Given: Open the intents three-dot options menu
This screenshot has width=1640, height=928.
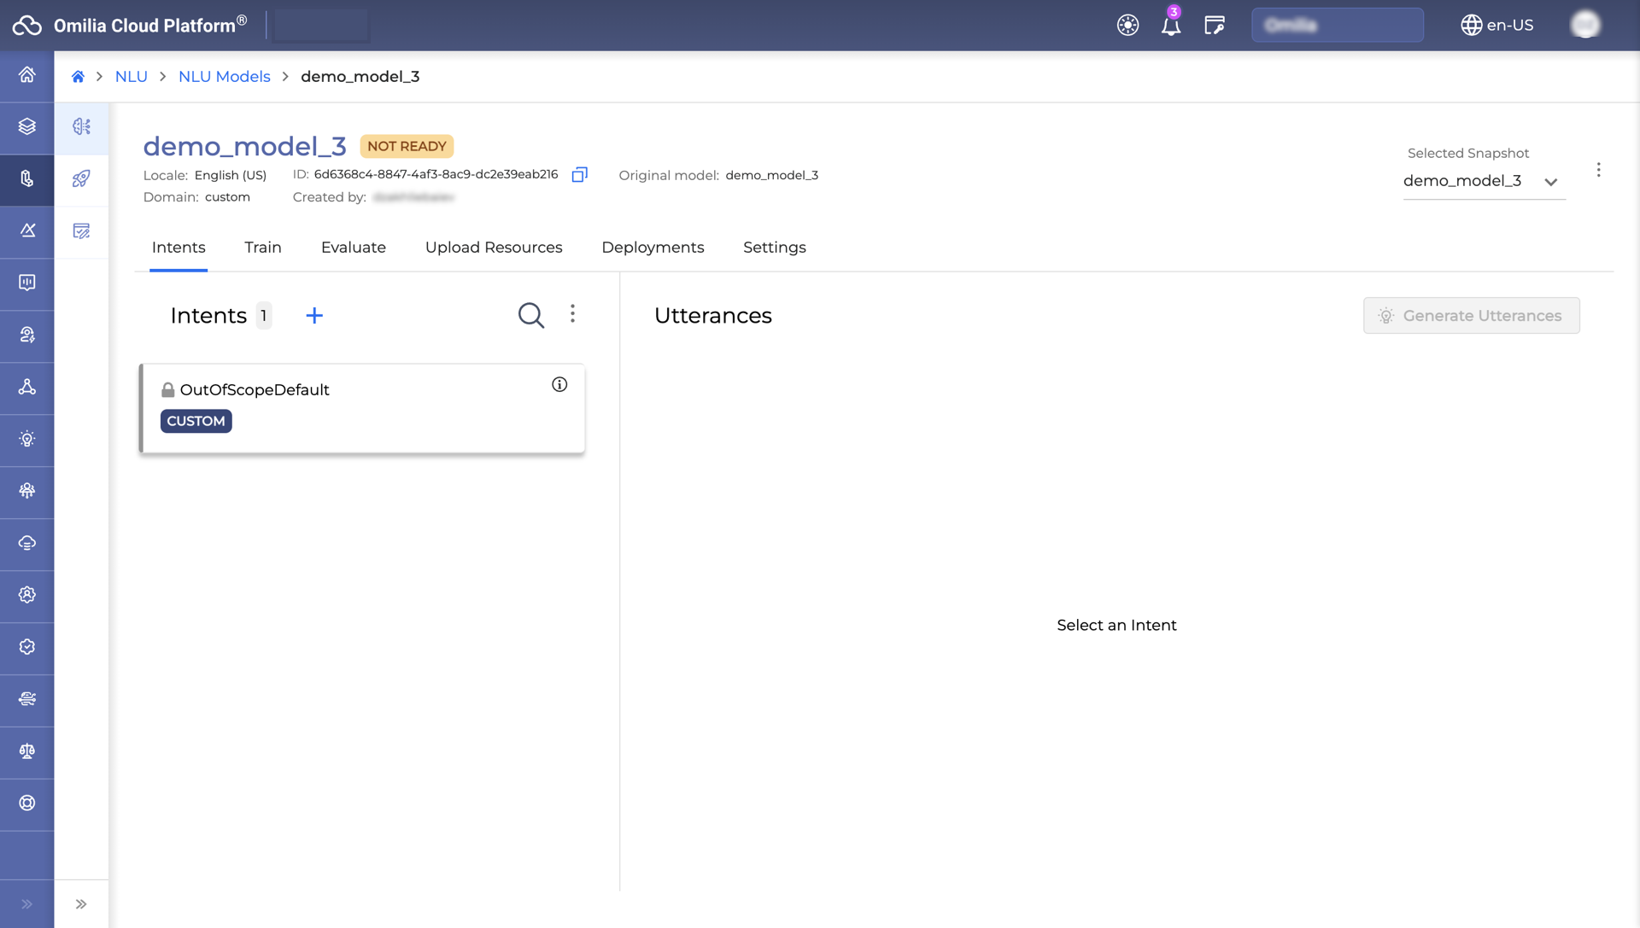Looking at the screenshot, I should coord(572,314).
